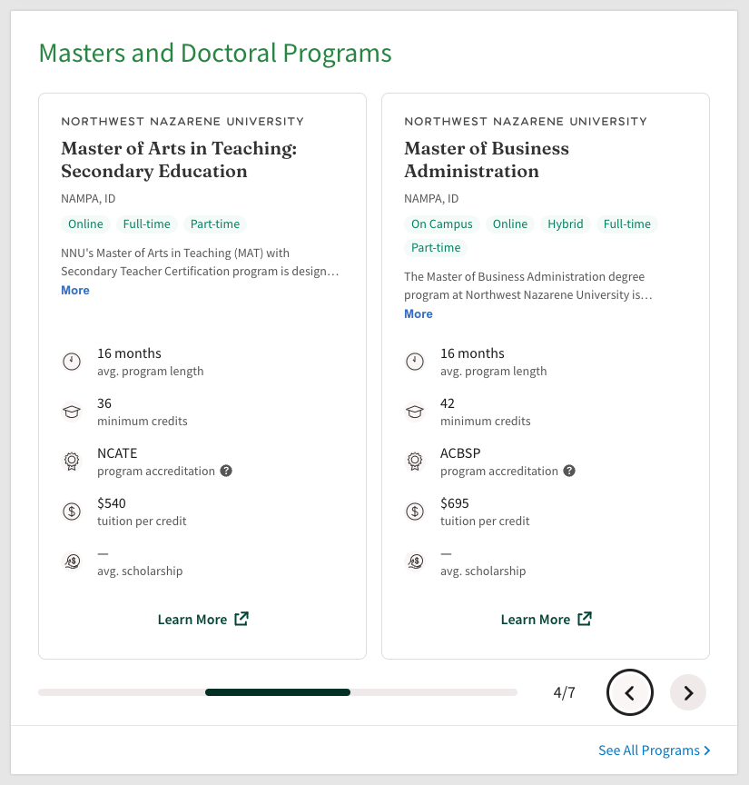Click clock icon on Master of Business Administration card
Viewport: 749px width, 785px height.
(x=415, y=362)
